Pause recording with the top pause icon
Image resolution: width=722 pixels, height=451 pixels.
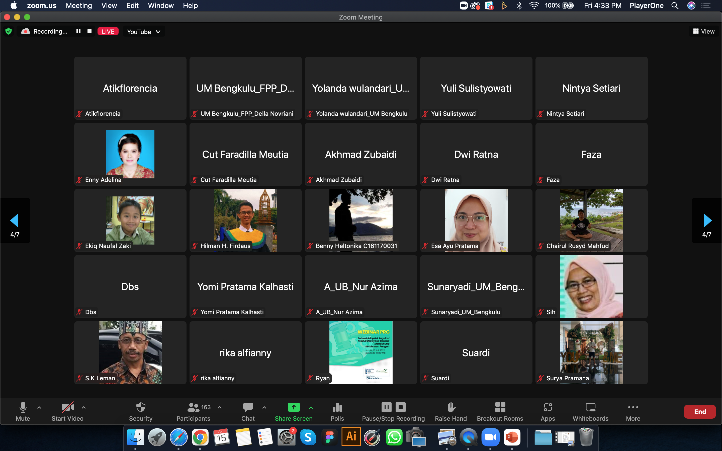[78, 31]
